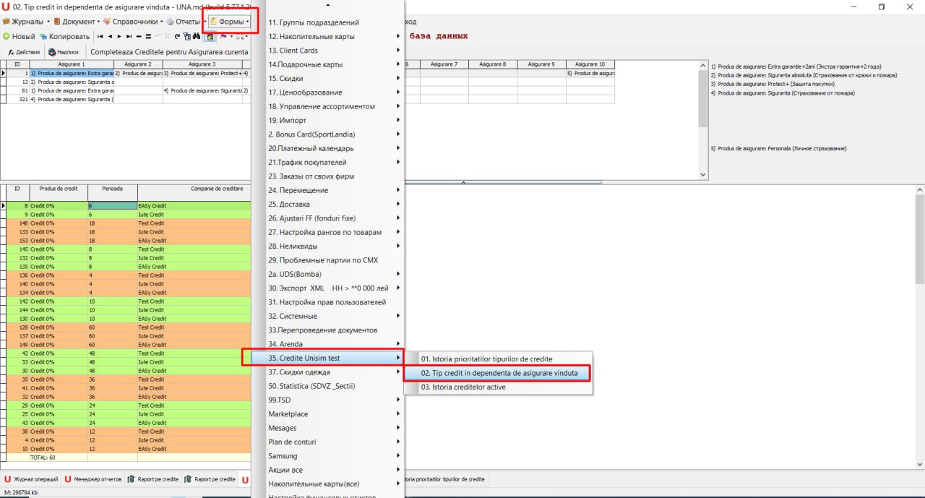The image size is (925, 498).
Task: Choose 01. Istoria prioritatilor tipurilor de credite
Action: click(x=497, y=359)
